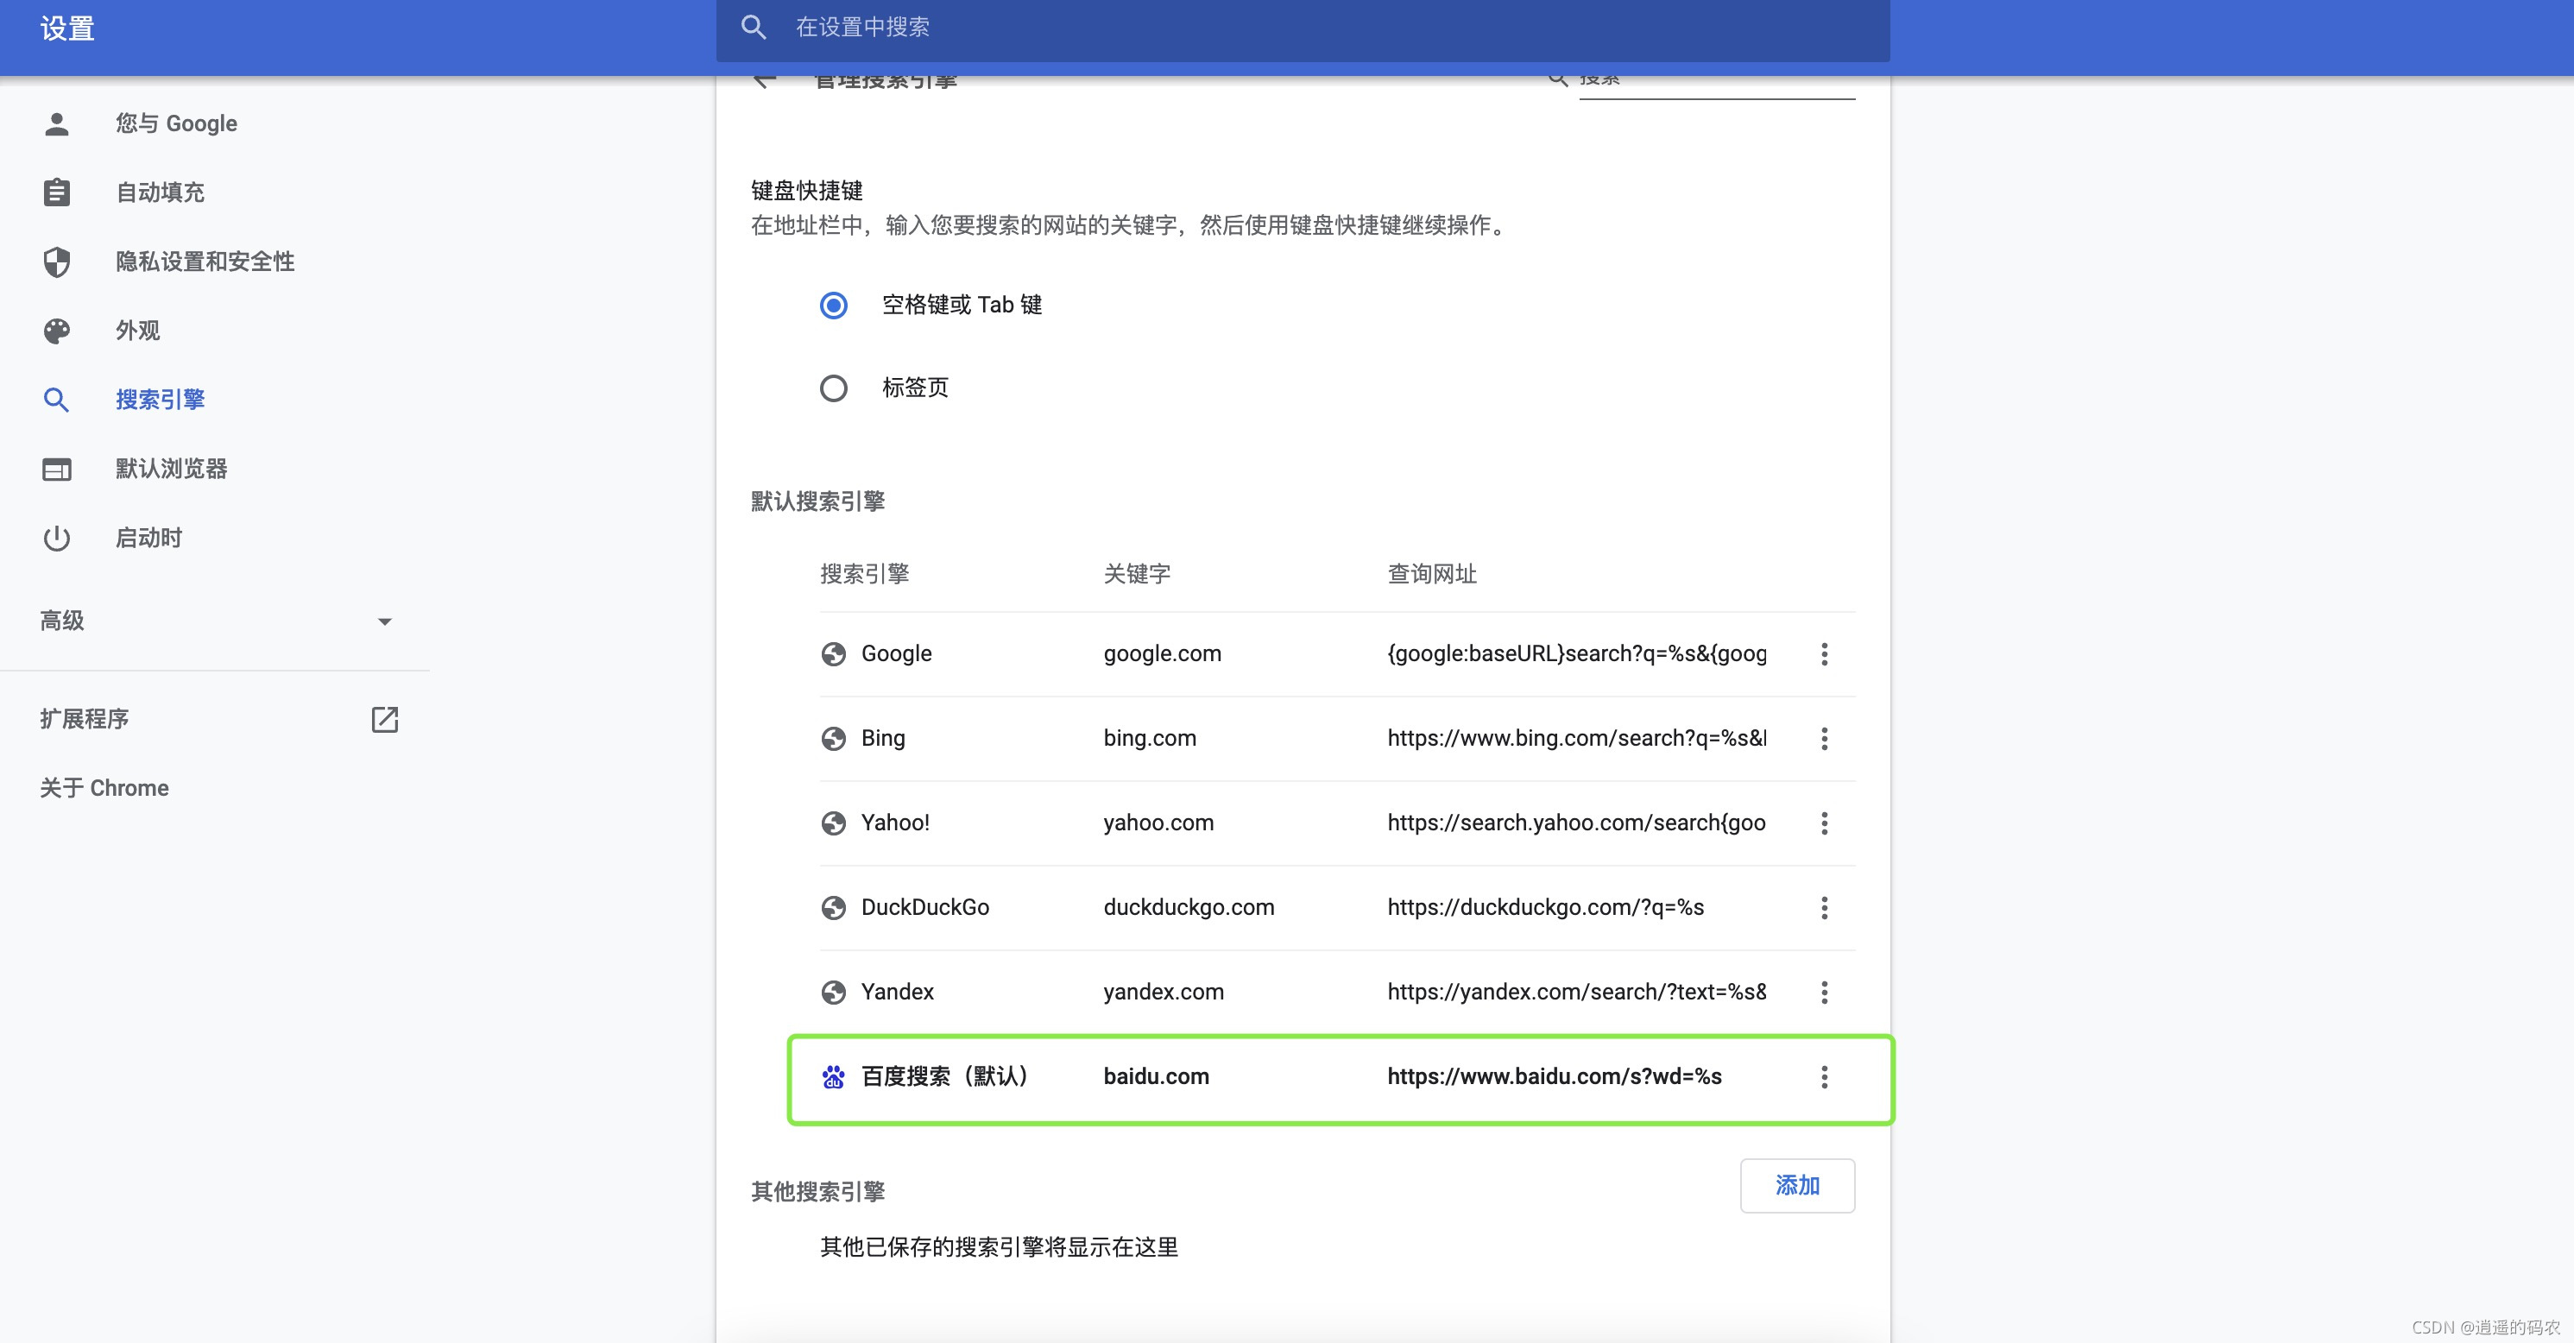Click the Baidu paw icon in the default row
This screenshot has height=1343, width=2574.
pos(833,1077)
